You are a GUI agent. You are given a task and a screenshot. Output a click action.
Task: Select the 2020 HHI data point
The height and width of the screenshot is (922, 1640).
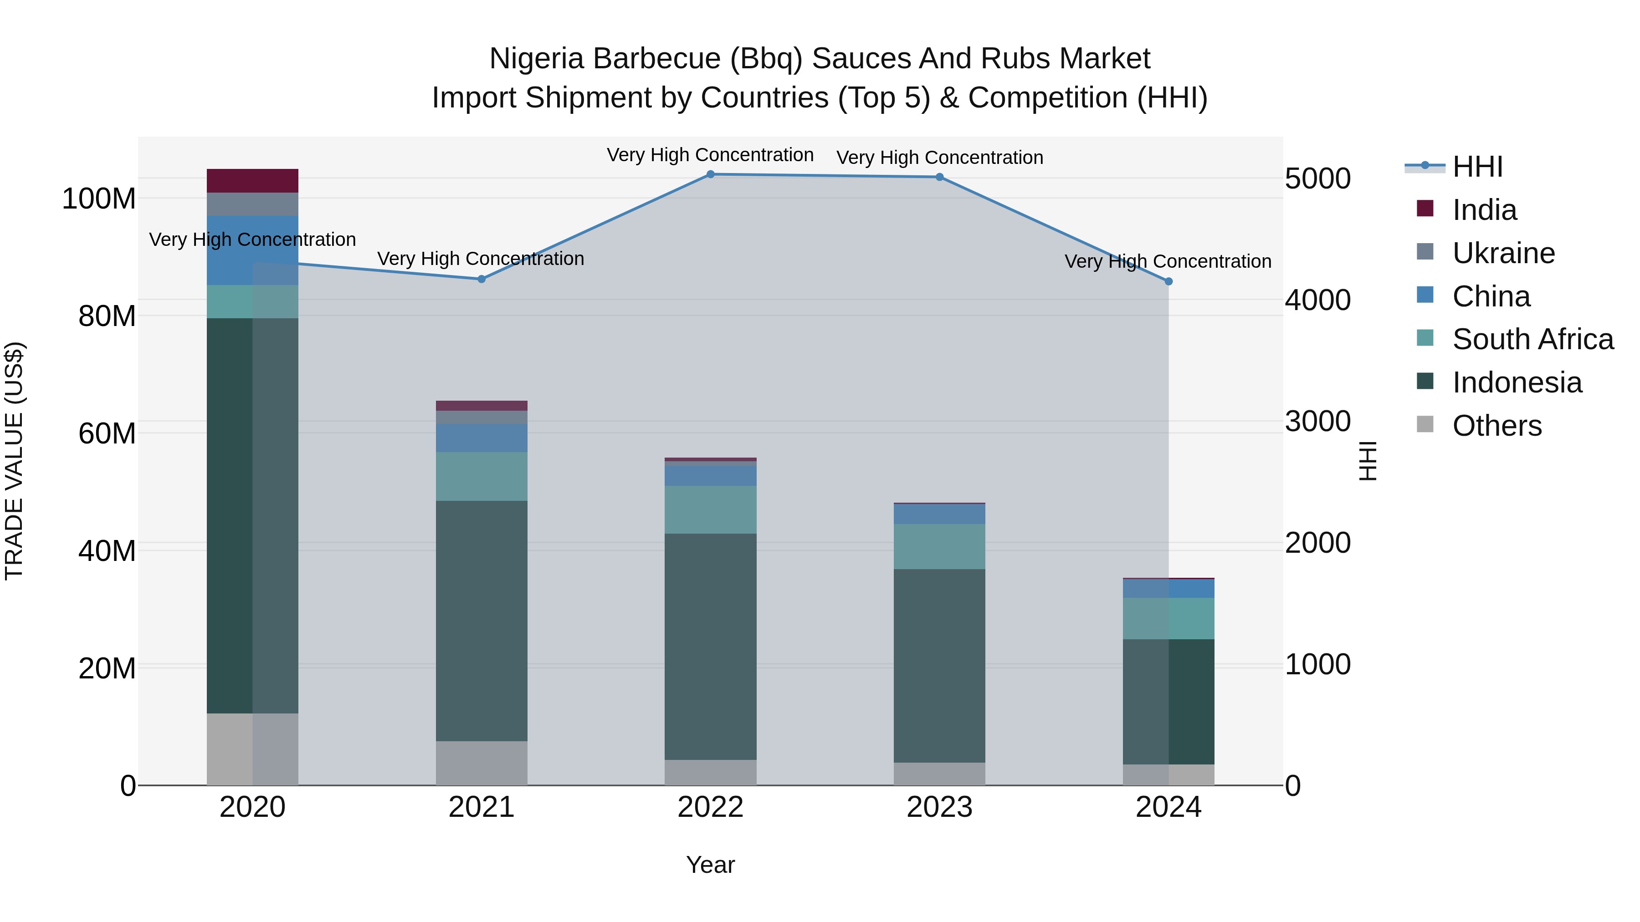(x=253, y=262)
